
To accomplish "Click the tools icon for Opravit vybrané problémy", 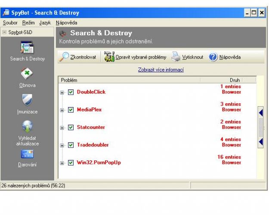I will [109, 57].
